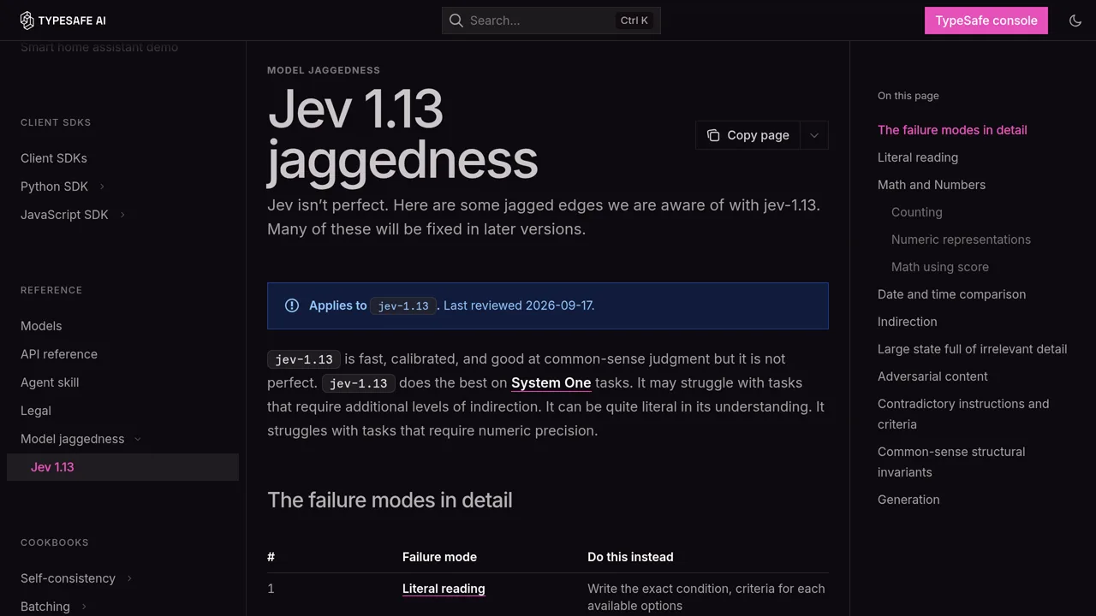Open the Models reference page
1096x616 pixels.
(x=41, y=326)
